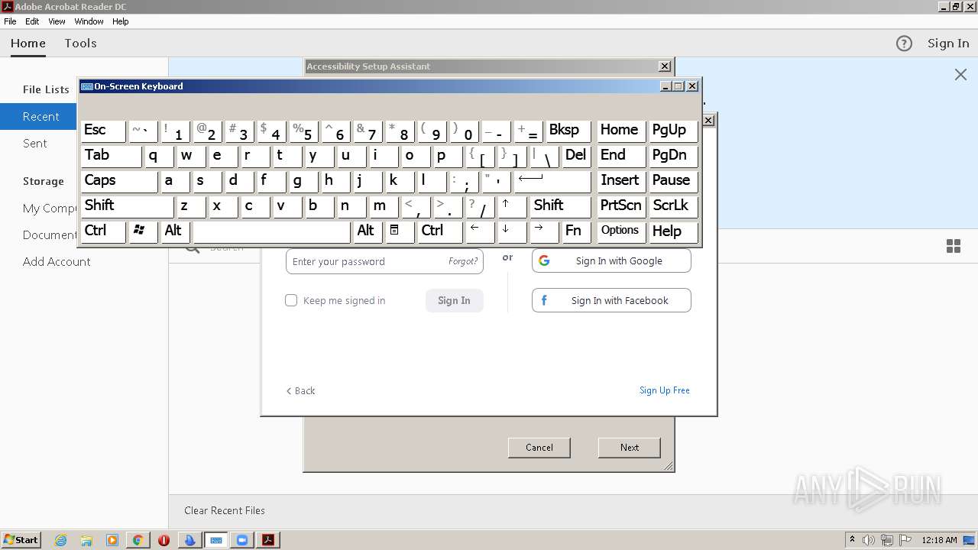Toggle Caps lock on the keyboard
Screen dimensions: 978x550
(x=119, y=180)
